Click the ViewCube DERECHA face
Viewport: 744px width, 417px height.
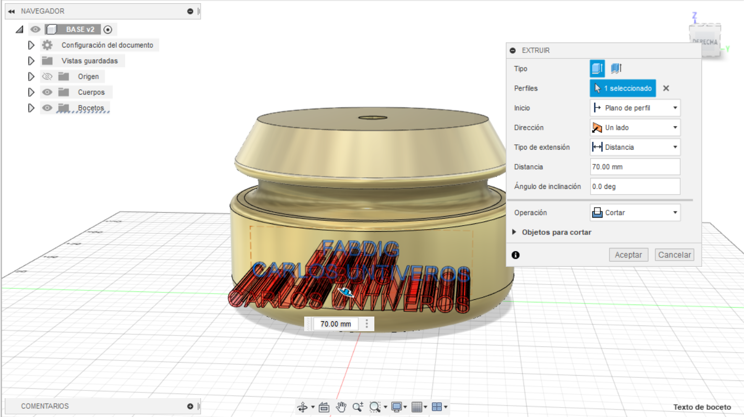coord(705,42)
